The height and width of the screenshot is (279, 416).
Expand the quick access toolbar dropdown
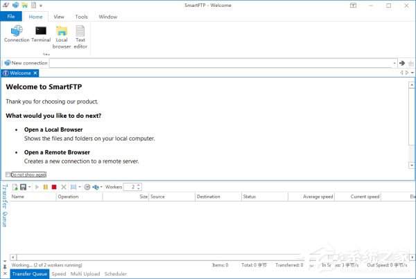pos(41,6)
